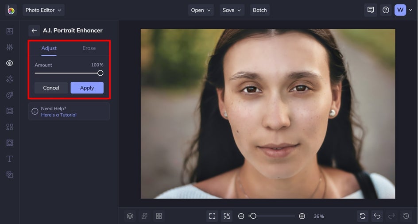Click the 100% amount value
This screenshot has height=224, width=418.
(97, 65)
